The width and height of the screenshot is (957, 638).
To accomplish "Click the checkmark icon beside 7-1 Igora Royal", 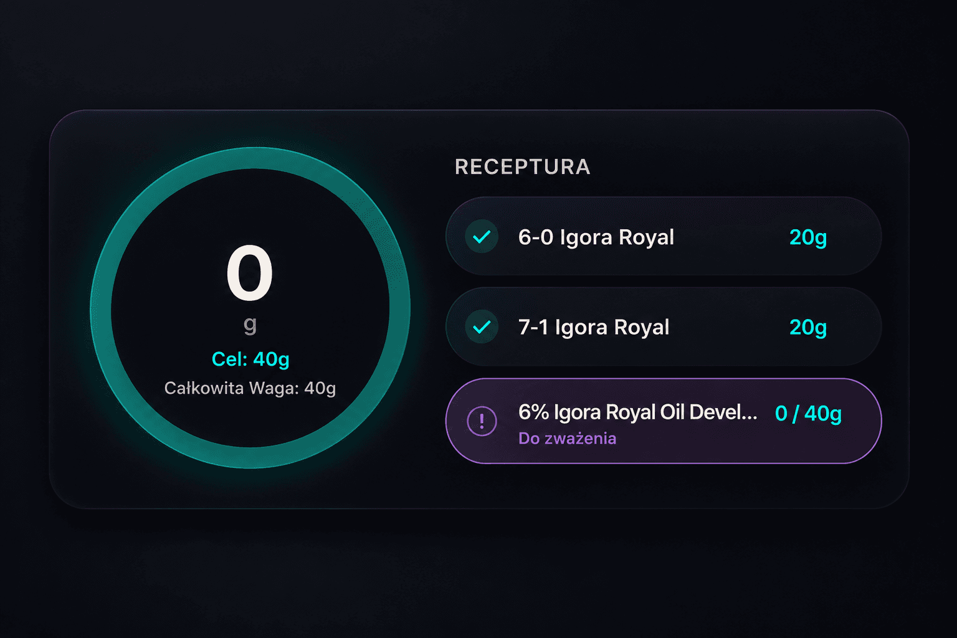I will (x=482, y=327).
